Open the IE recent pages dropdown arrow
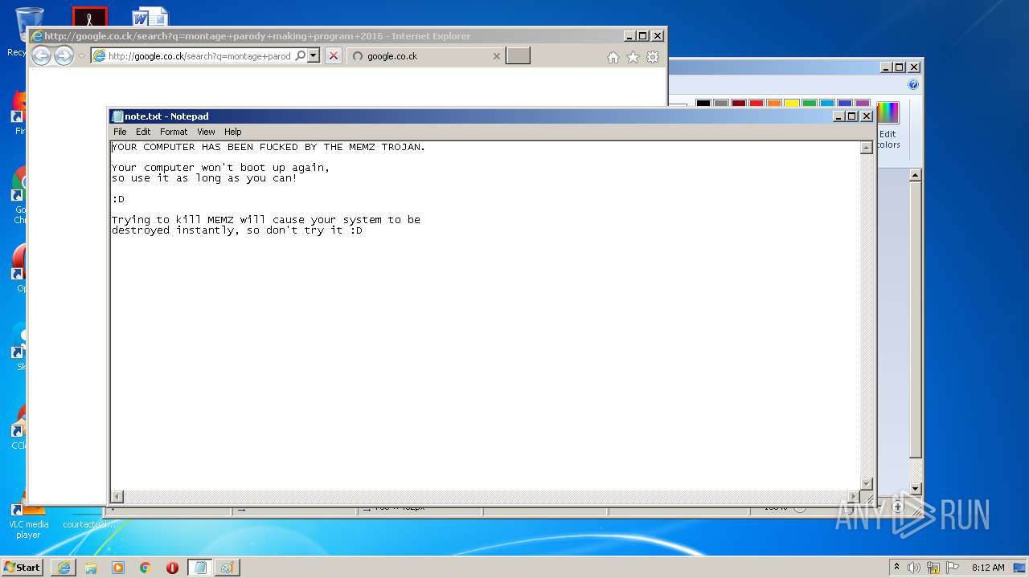This screenshot has width=1029, height=578. (81, 56)
